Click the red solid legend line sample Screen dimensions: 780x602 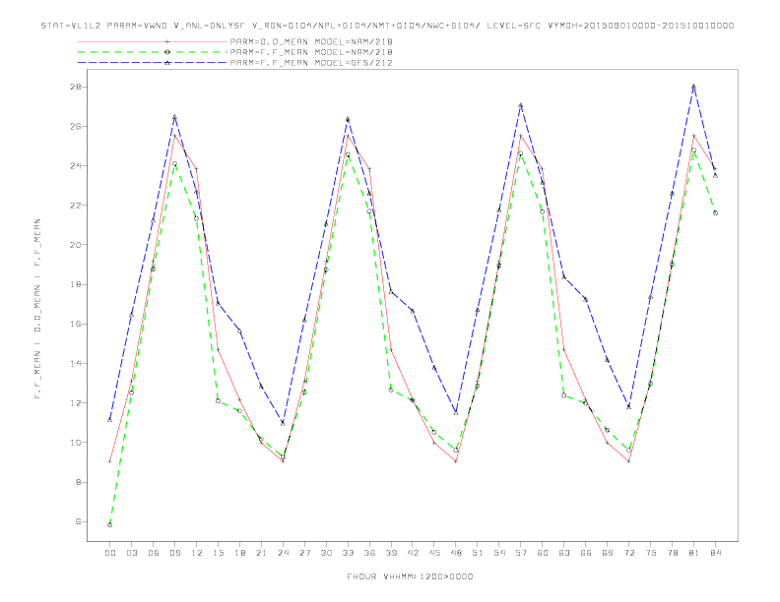tap(153, 42)
